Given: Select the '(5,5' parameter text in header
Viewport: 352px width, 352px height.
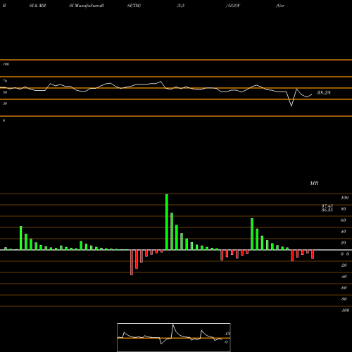Looking at the screenshot, I should 181,6.
